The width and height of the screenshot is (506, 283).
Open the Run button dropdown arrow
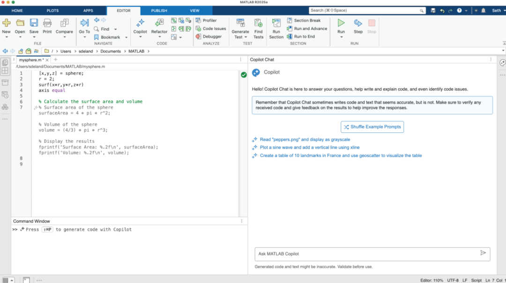click(x=341, y=37)
